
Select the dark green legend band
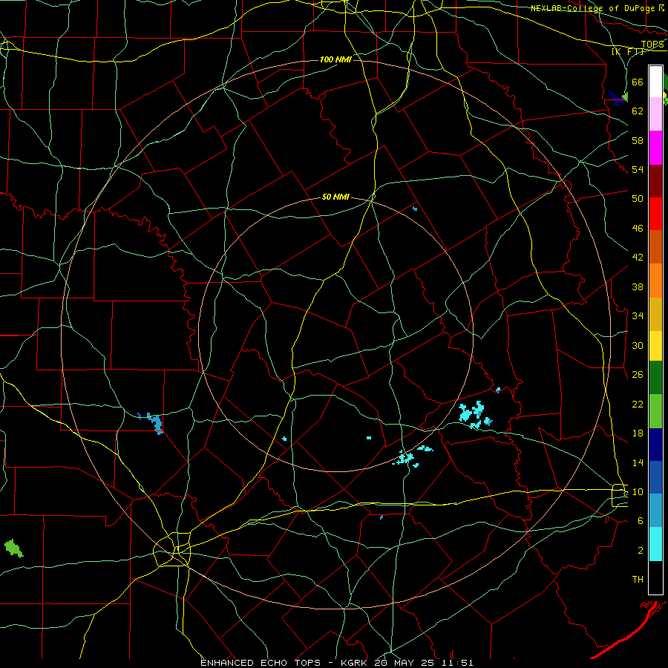[655, 378]
